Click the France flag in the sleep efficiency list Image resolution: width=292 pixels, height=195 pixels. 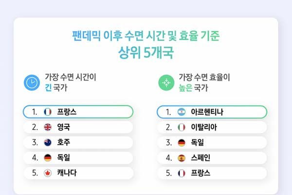(182, 173)
